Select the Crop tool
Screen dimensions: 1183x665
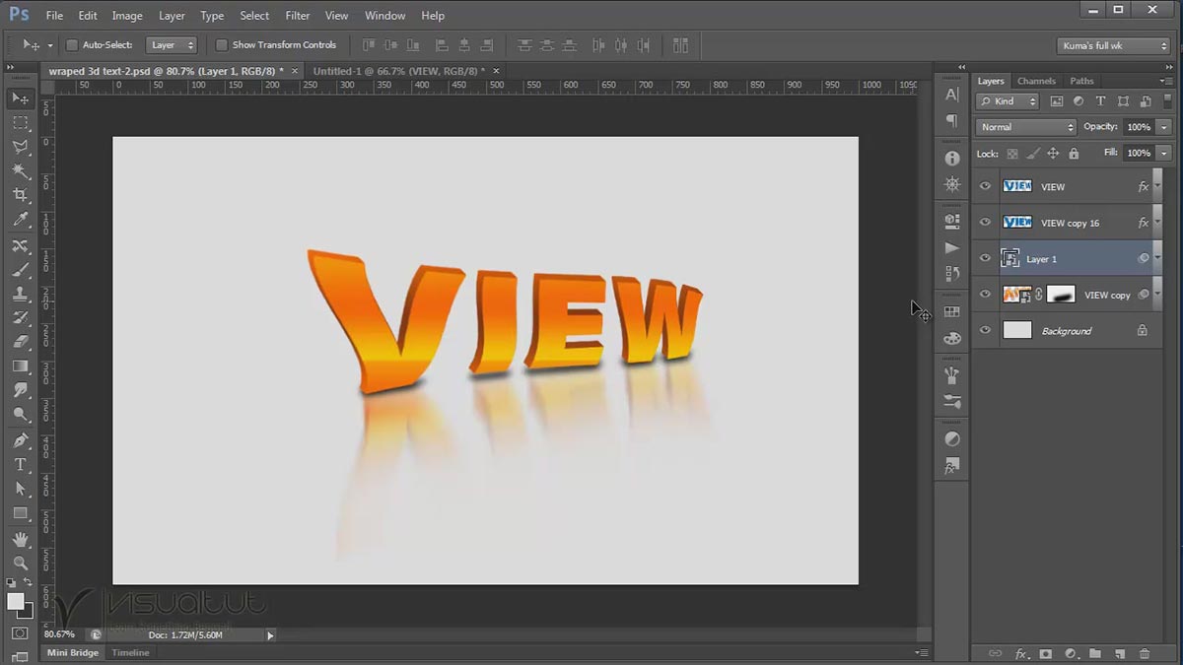(21, 195)
